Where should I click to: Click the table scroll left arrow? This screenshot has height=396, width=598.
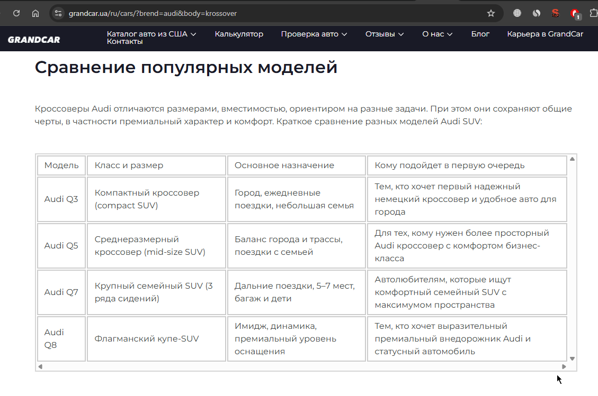tap(40, 367)
